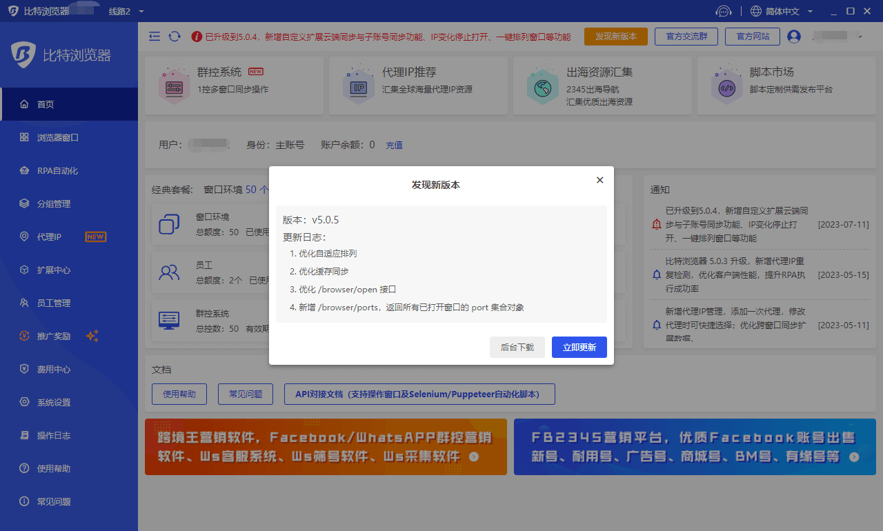Viewport: 883px width, 531px height.
Task: Open customer service headset icon
Action: [x=723, y=11]
